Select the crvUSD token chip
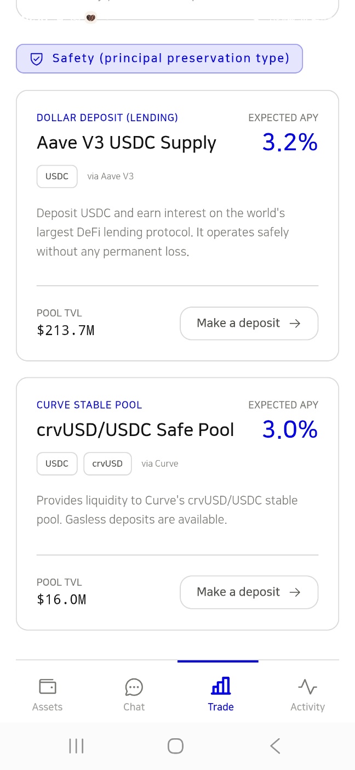355x770 pixels. click(107, 464)
